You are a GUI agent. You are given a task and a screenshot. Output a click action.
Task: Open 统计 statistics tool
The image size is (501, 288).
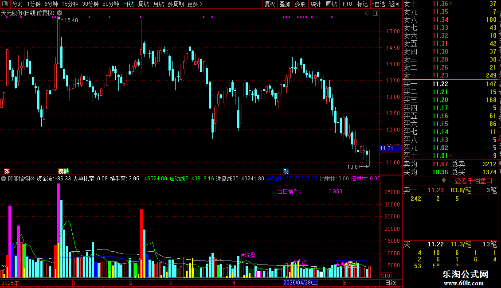316,4
